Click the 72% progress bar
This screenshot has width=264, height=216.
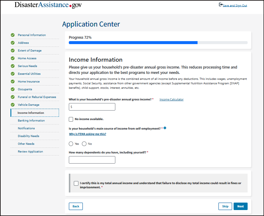click(x=158, y=43)
